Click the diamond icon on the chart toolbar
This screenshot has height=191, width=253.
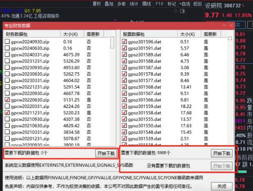click(176, 11)
